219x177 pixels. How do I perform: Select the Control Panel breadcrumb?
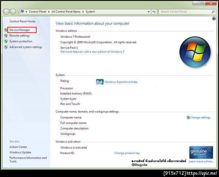(x=38, y=12)
